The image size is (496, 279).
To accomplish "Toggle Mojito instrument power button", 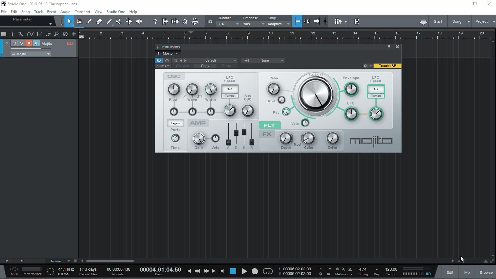I will coord(159,60).
